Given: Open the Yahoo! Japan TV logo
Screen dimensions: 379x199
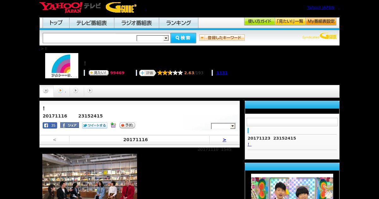Looking at the screenshot, I should coord(70,7).
